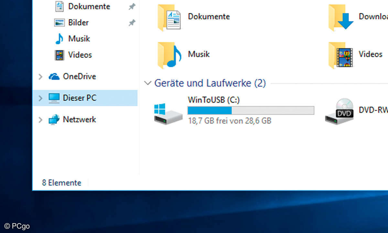Select OneDrive label in the sidebar
The image size is (388, 233).
pyautogui.click(x=79, y=76)
